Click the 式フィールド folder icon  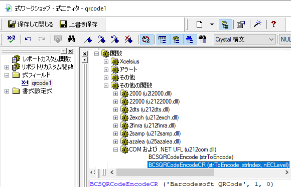point(16,75)
